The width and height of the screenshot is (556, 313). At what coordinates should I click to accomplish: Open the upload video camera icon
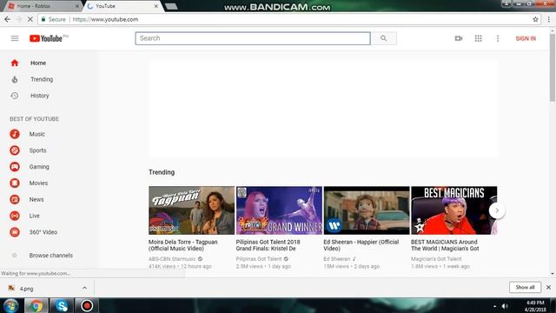[459, 38]
